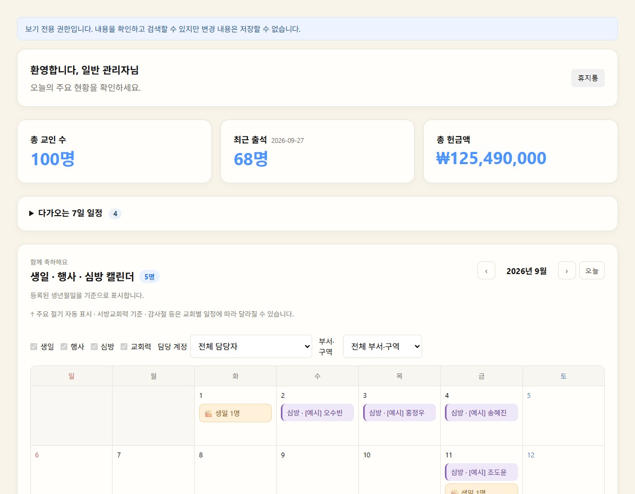635x494 pixels.
Task: Click the 5명 badge beside calendar title
Action: coord(149,277)
